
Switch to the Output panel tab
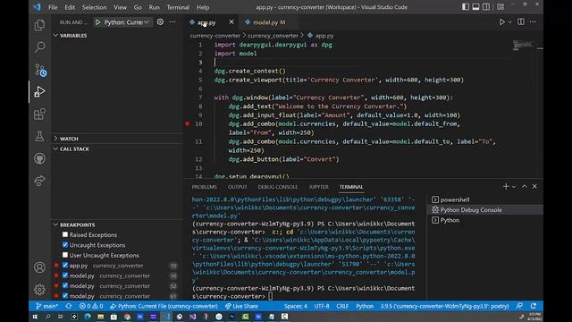(238, 187)
